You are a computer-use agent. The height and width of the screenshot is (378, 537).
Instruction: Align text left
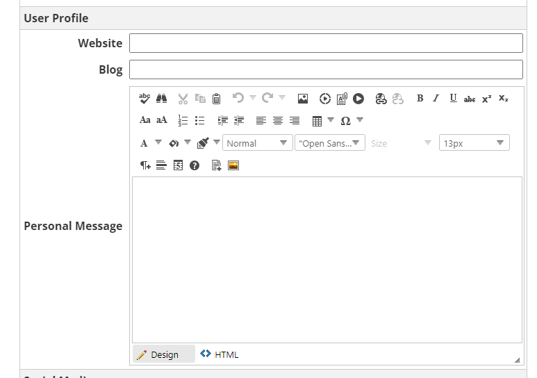click(x=261, y=121)
